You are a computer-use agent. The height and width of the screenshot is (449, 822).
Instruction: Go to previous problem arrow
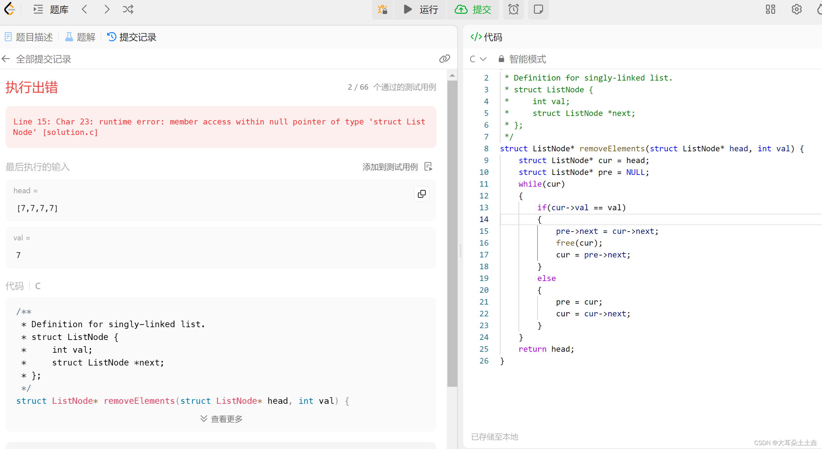[x=85, y=9]
